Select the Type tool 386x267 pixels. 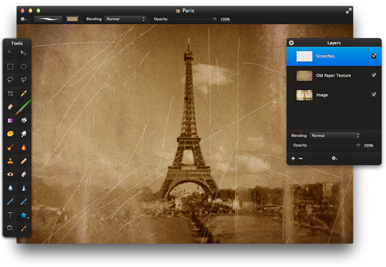(x=10, y=215)
